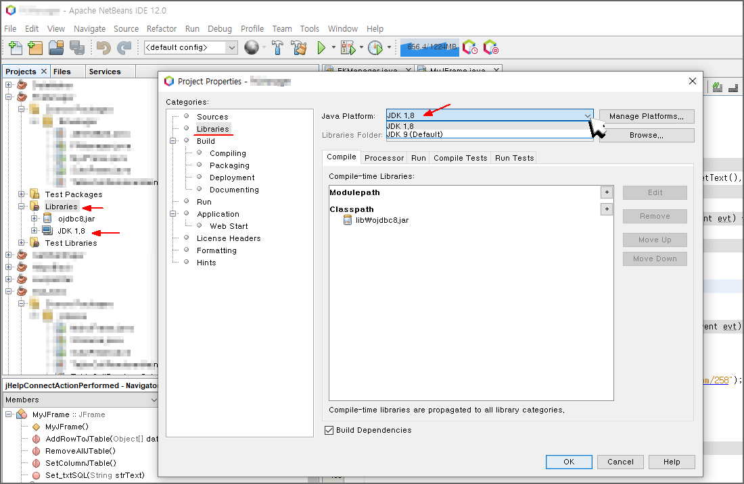Select RemoveAllJTable() in the Navigator
The height and width of the screenshot is (484, 744).
[80, 451]
